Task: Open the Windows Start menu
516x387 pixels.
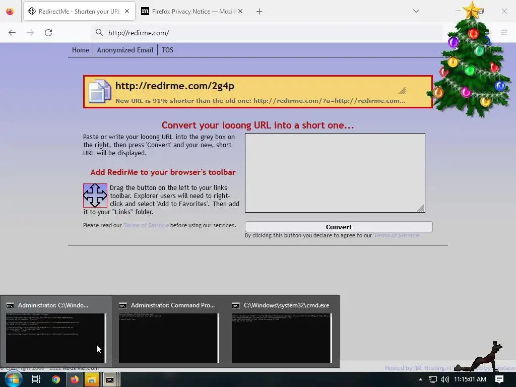Action: 13,379
